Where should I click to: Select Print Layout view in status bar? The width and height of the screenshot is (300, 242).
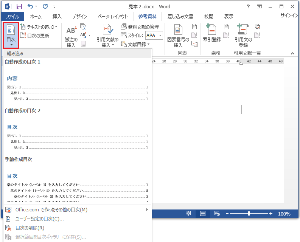[203, 214]
